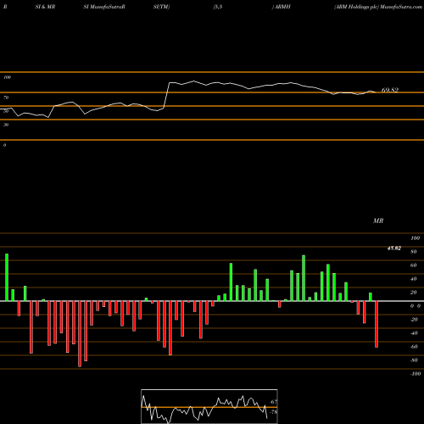Click the 'SI MunafaSutraR' header text
The height and width of the screenshot is (424, 424).
click(104, 7)
